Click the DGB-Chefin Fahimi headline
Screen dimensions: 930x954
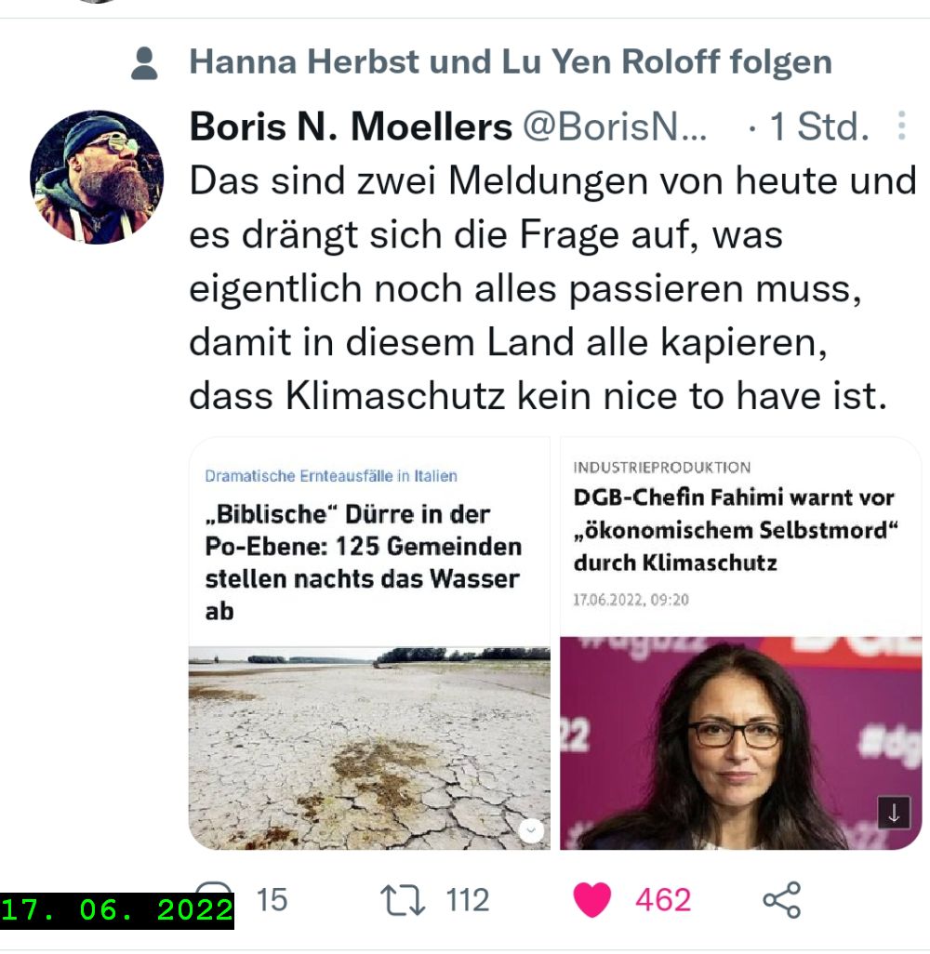[736, 530]
